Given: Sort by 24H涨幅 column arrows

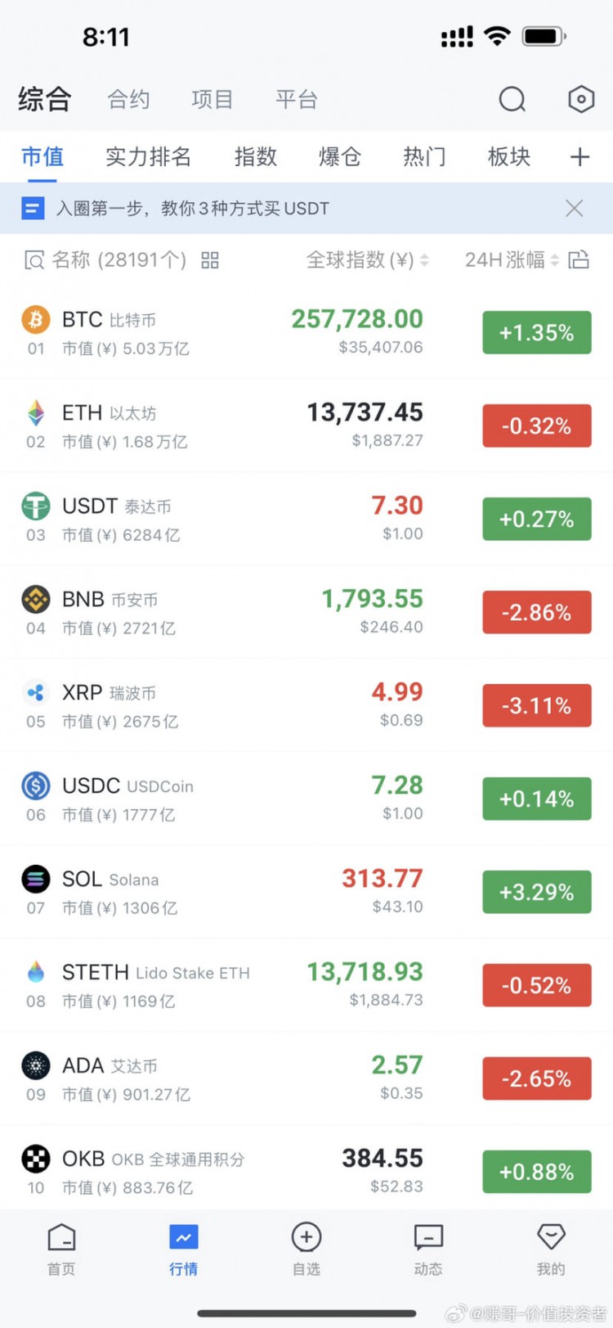Looking at the screenshot, I should tap(555, 260).
